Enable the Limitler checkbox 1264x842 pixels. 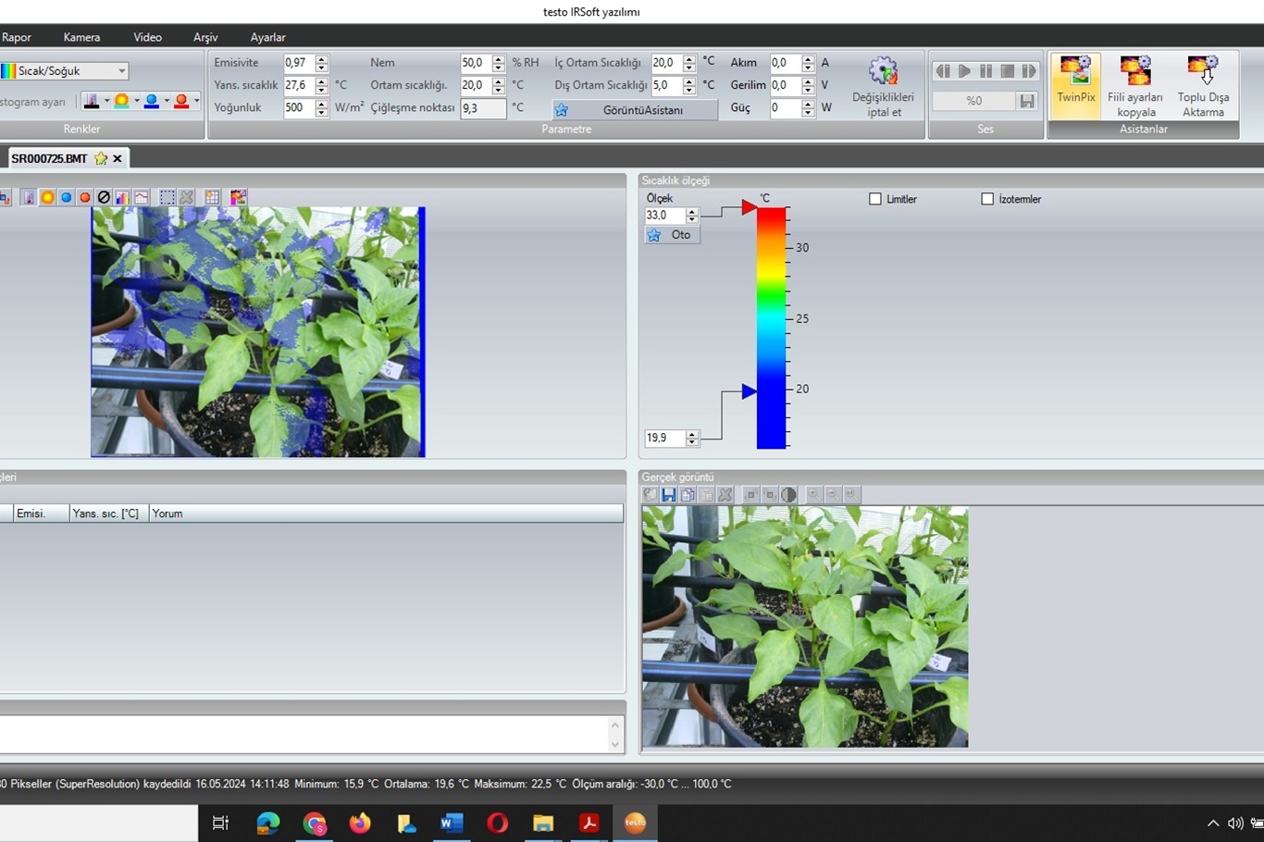[875, 199]
